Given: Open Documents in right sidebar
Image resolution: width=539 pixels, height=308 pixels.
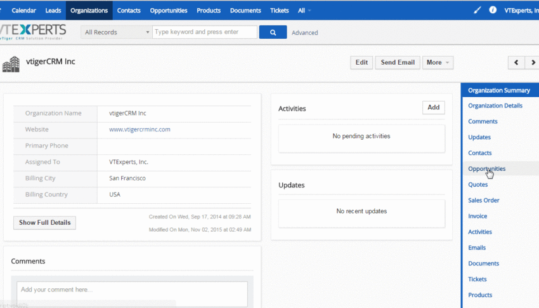Looking at the screenshot, I should coord(483,264).
